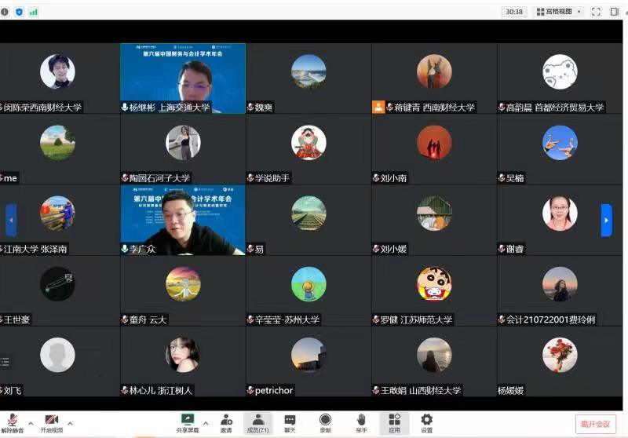The height and width of the screenshot is (438, 628).
Task: Open the chat (聊天) panel
Action: 290,422
